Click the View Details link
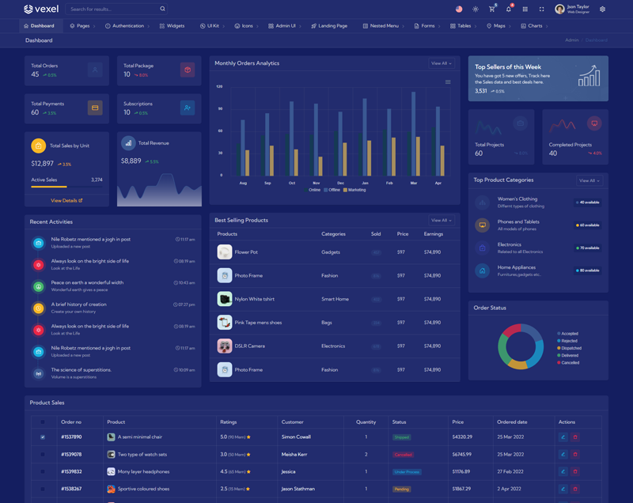Screen dimensions: 633x503 (x=66, y=201)
